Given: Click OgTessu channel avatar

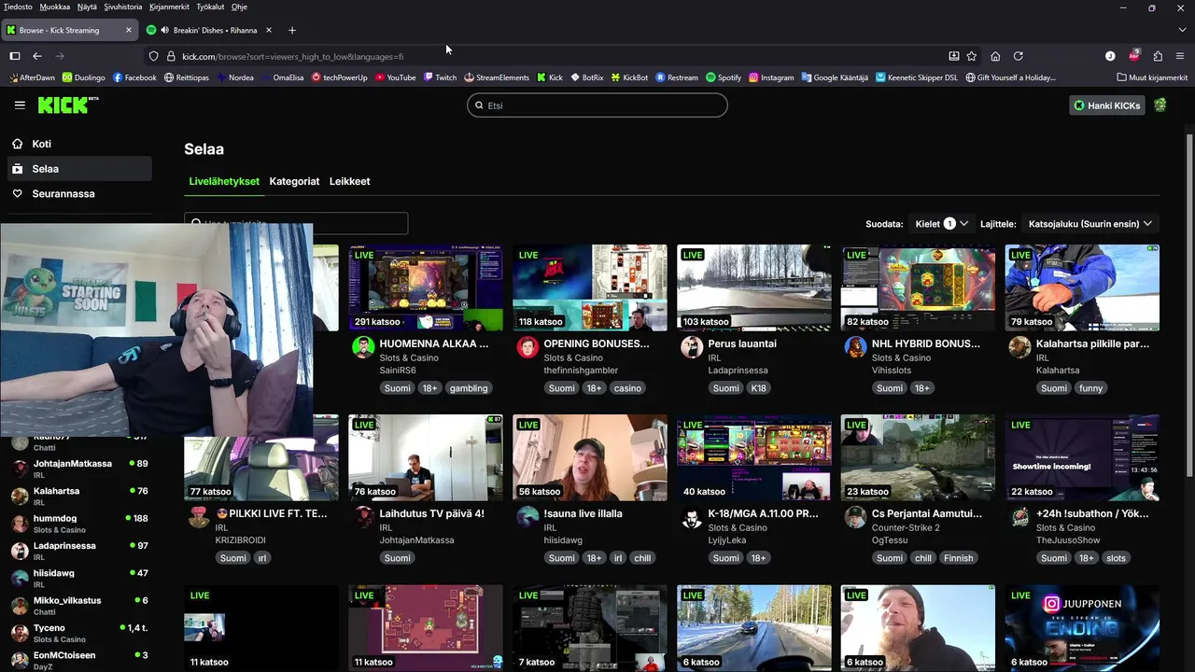Looking at the screenshot, I should pyautogui.click(x=855, y=517).
